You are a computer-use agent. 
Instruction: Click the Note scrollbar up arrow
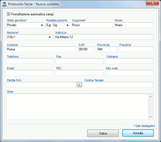point(150,97)
